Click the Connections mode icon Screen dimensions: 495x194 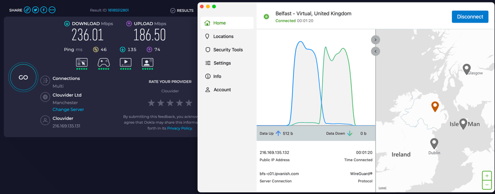45,80
